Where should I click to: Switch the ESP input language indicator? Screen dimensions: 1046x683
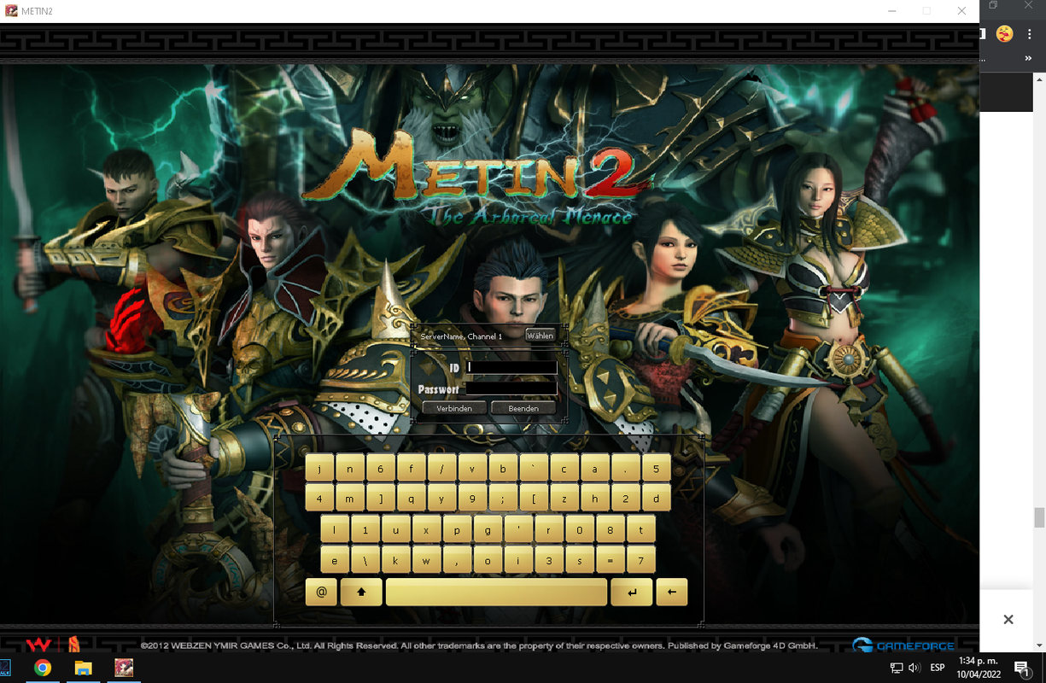point(938,668)
